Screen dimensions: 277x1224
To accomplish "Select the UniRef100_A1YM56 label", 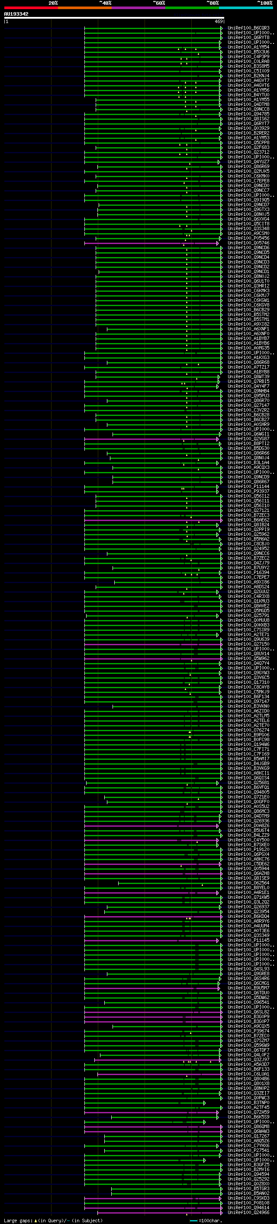I will click(x=248, y=90).
